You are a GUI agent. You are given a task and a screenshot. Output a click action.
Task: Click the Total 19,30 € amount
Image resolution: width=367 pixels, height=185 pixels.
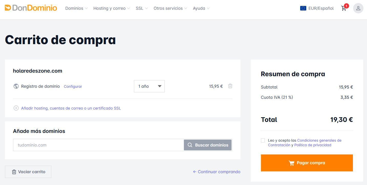pos(342,120)
